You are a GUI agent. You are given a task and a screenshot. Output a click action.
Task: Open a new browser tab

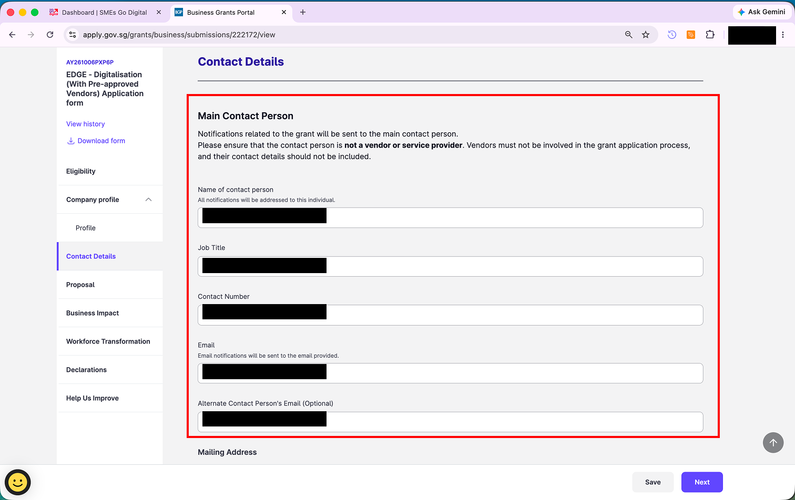(x=303, y=12)
